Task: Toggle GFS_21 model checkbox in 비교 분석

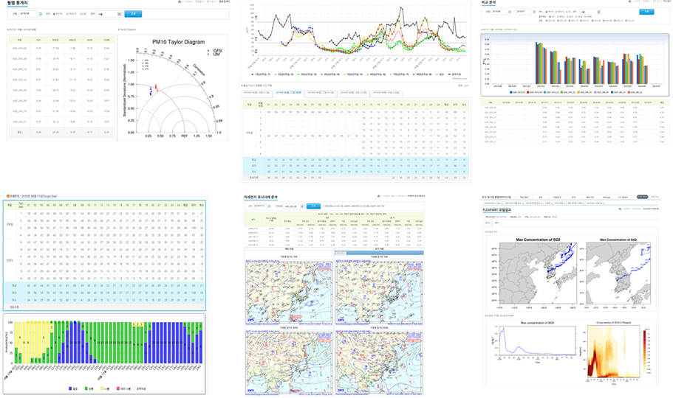Action: pyautogui.click(x=581, y=21)
